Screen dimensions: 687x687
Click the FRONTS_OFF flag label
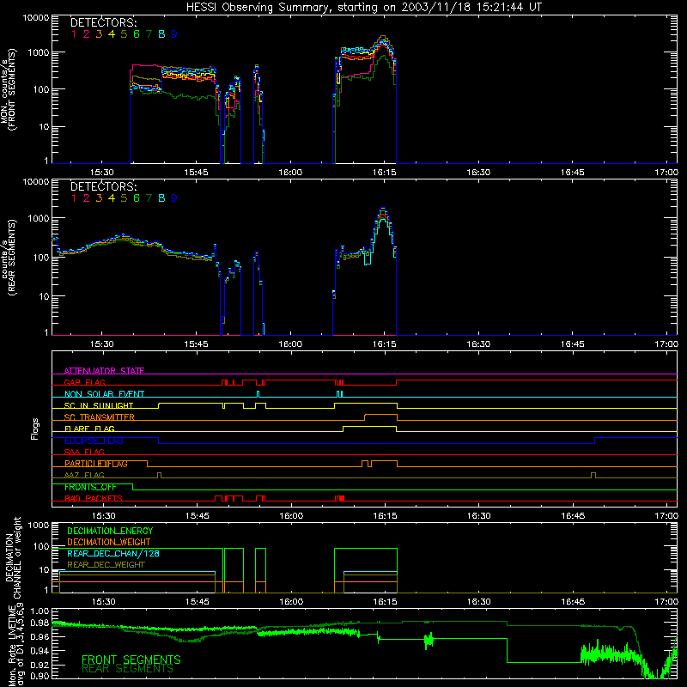pyautogui.click(x=90, y=487)
